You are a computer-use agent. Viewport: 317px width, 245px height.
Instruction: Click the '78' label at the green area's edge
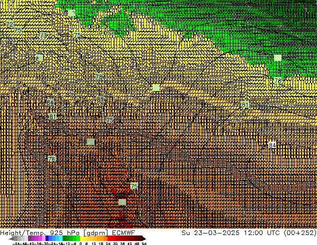coord(278,80)
